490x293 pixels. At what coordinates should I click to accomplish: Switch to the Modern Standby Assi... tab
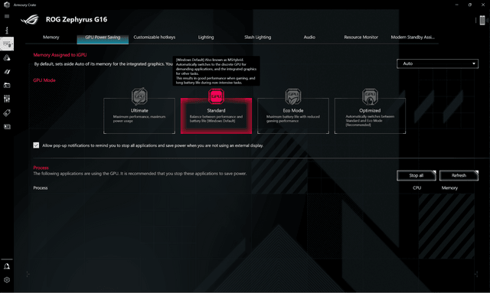point(413,37)
